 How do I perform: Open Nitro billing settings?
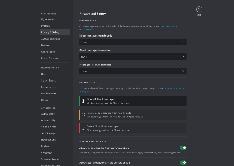tap(44, 74)
